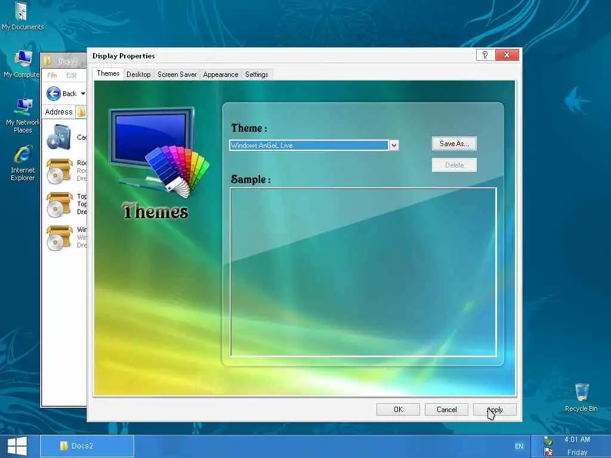Select the Roc package icon in Docs2
The width and height of the screenshot is (611, 458).
[59, 171]
